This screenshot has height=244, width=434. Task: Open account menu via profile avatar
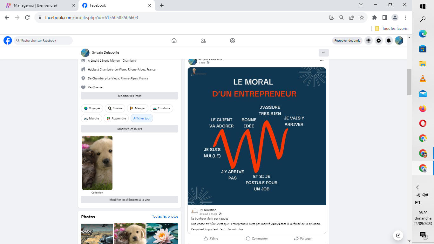pos(399,41)
